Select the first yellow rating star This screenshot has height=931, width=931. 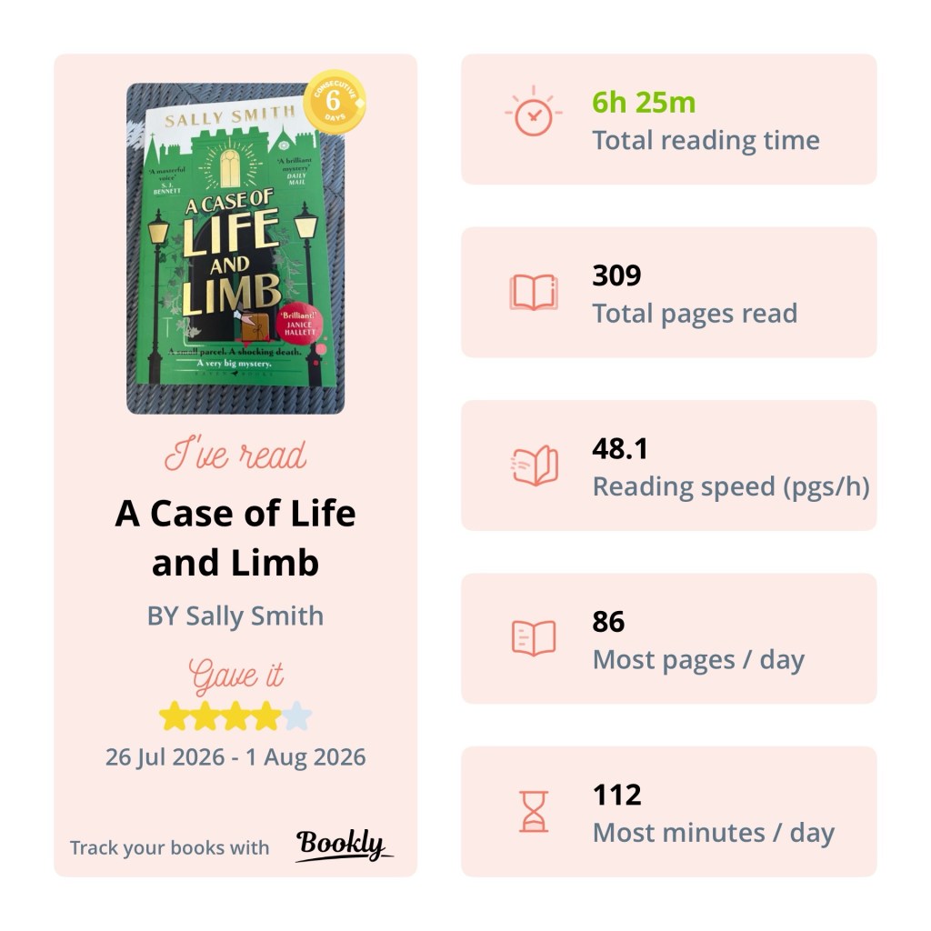pos(174,716)
